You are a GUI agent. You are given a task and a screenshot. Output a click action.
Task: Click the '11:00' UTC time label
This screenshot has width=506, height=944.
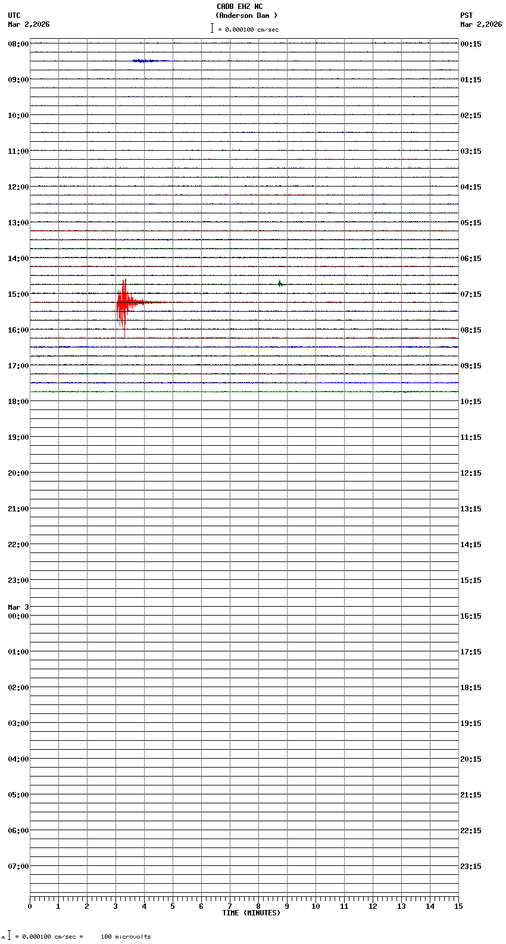point(18,151)
